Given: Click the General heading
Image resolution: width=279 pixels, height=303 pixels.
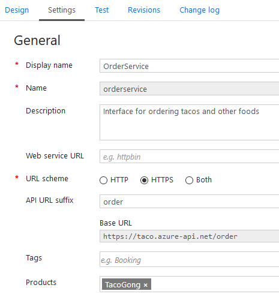Looking at the screenshot, I should click(37, 40).
